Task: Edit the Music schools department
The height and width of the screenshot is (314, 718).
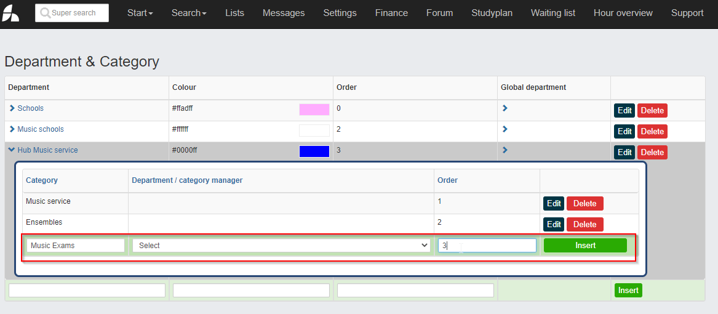Action: click(x=624, y=132)
